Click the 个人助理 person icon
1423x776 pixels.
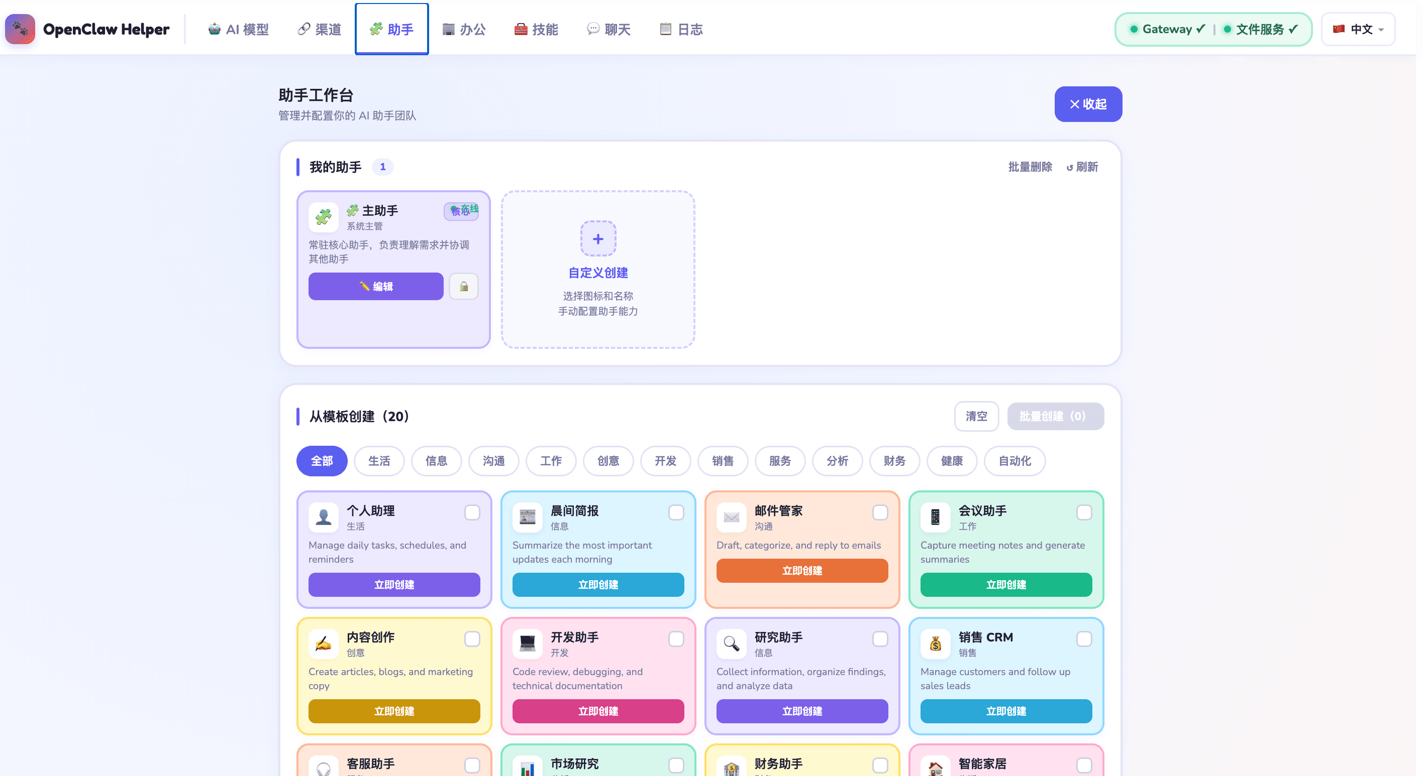323,517
